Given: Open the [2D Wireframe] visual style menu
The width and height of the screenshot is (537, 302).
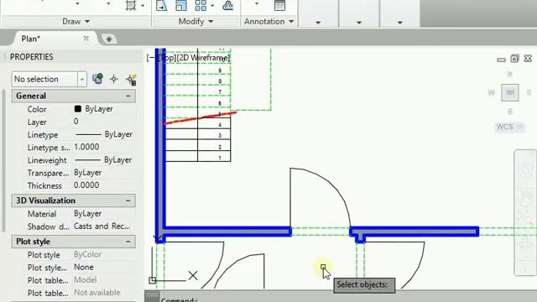Looking at the screenshot, I should point(204,58).
